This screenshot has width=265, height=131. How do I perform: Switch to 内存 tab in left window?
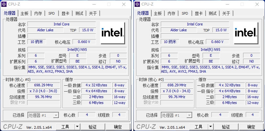click(x=38, y=13)
